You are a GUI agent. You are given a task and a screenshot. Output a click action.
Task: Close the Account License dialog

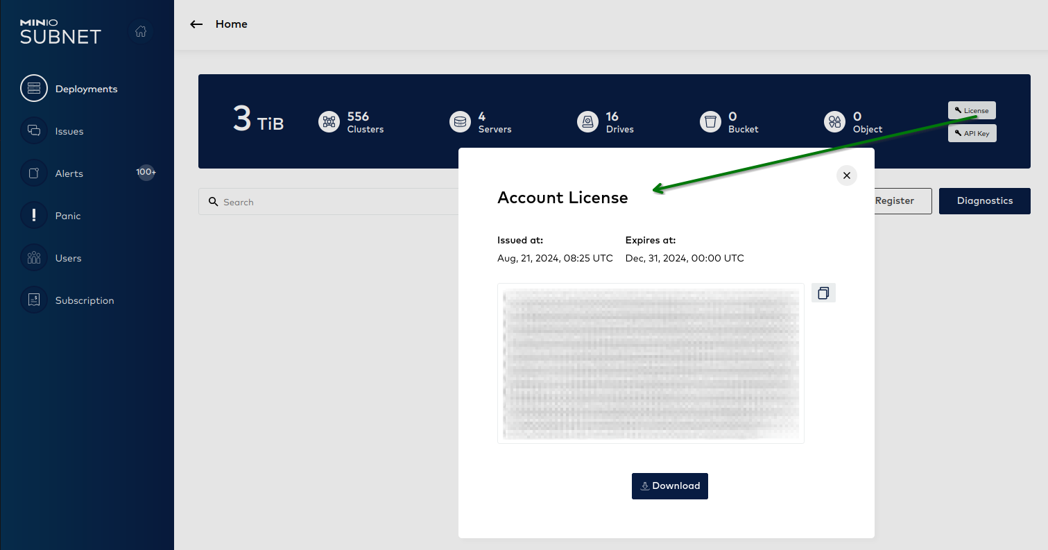846,175
